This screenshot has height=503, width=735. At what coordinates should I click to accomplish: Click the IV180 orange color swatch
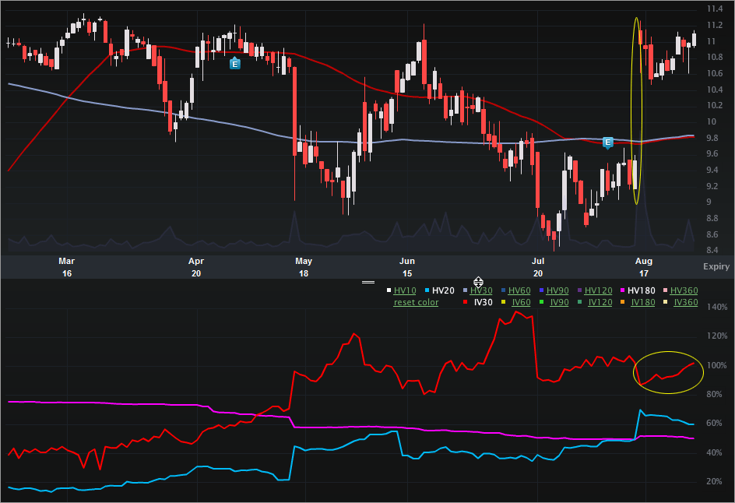pyautogui.click(x=623, y=302)
